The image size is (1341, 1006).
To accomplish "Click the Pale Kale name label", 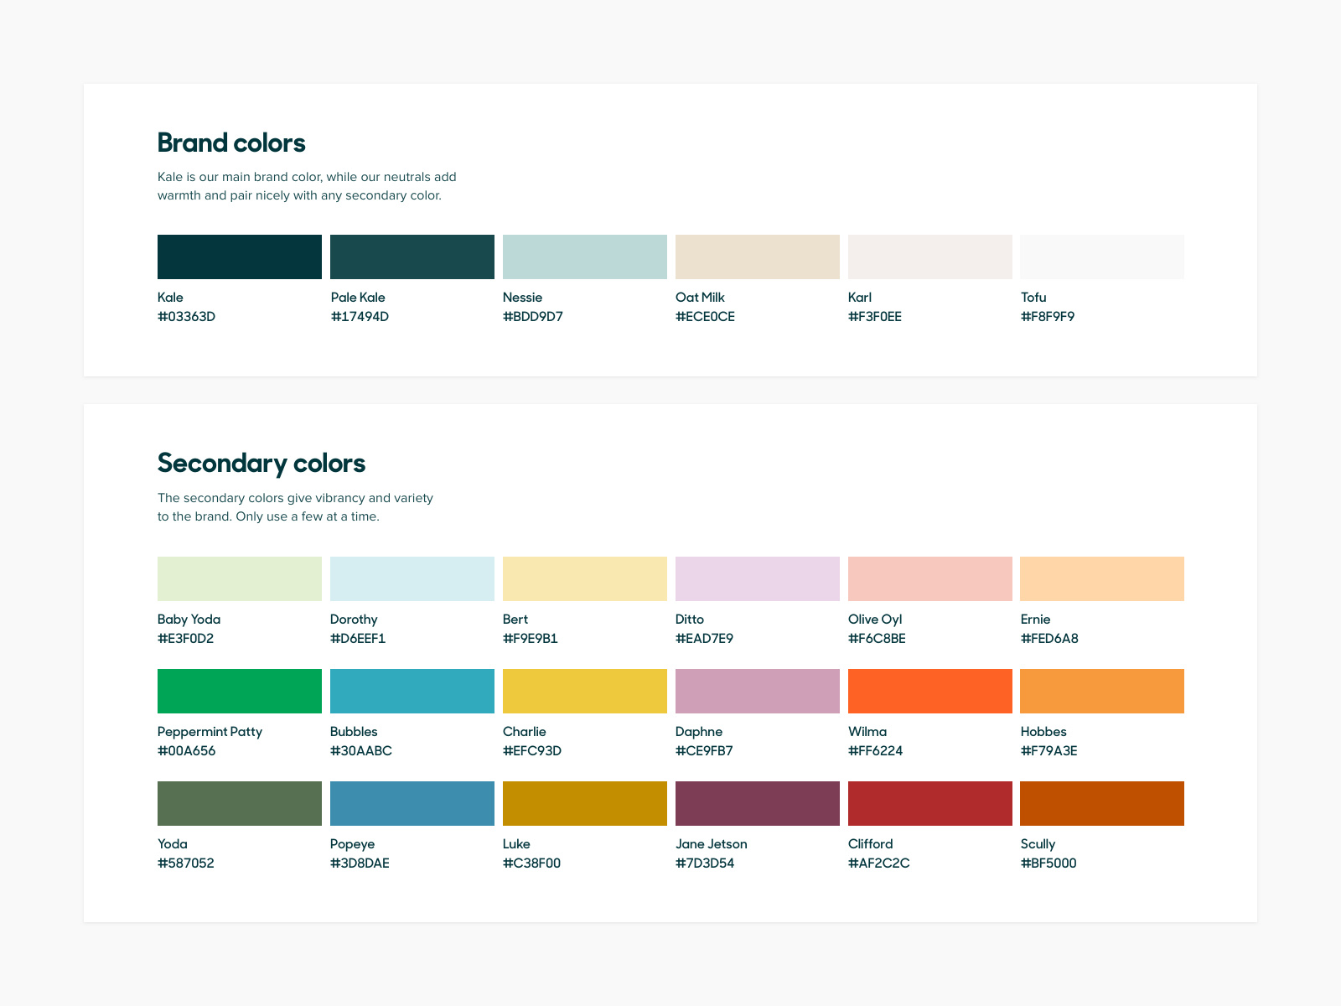I will (358, 298).
